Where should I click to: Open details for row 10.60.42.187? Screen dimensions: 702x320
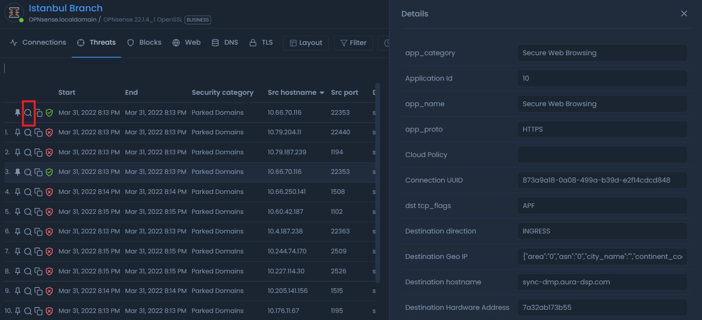pos(28,212)
